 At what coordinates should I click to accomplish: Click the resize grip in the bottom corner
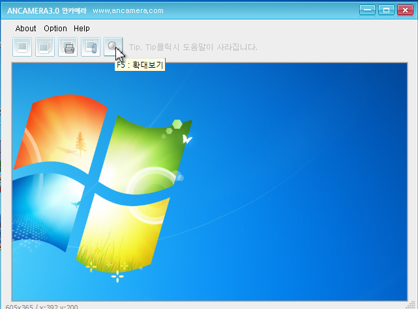(x=412, y=305)
